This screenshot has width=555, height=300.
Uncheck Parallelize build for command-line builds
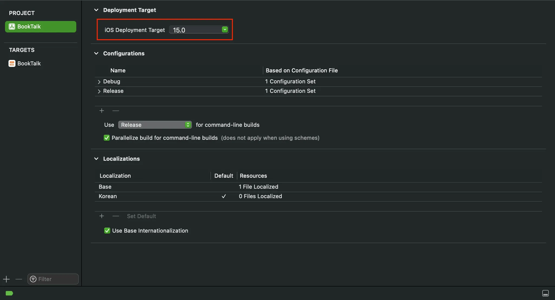tap(107, 138)
